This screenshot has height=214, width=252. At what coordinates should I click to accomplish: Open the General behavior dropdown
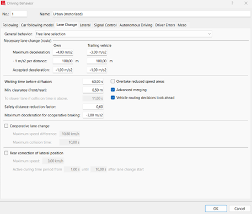click(124, 34)
